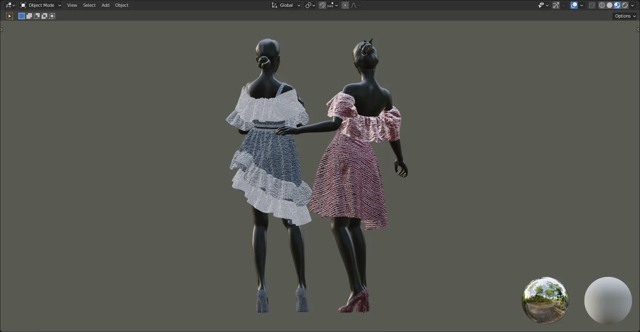Switch to Solid viewport shading

click(610, 5)
